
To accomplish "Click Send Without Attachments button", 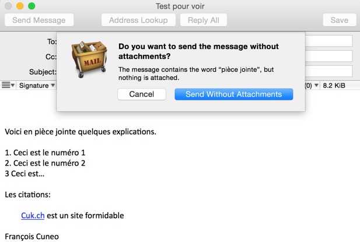I will point(234,94).
